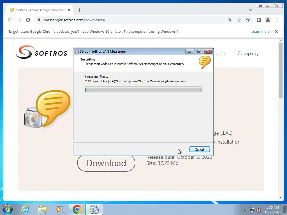Image resolution: width=287 pixels, height=215 pixels.
Task: Click the Softros logo on the page
Action: click(x=42, y=52)
